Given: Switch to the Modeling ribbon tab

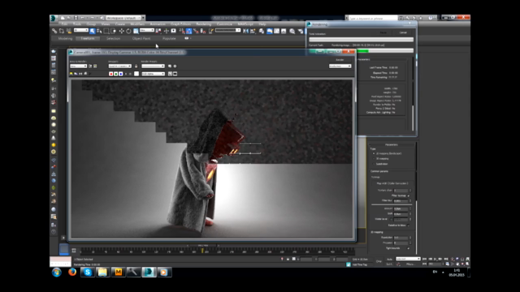Looking at the screenshot, I should (x=65, y=38).
